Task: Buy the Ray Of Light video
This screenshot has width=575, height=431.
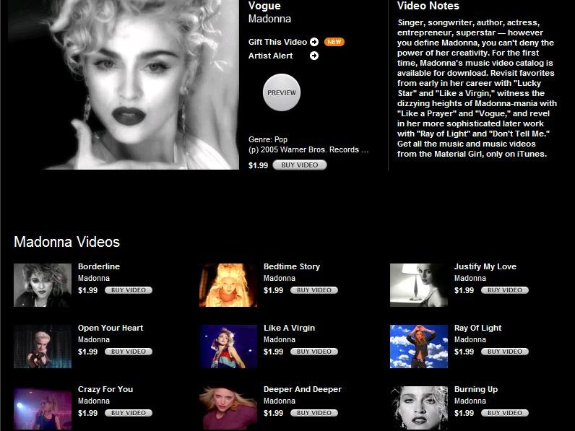Action: [505, 352]
